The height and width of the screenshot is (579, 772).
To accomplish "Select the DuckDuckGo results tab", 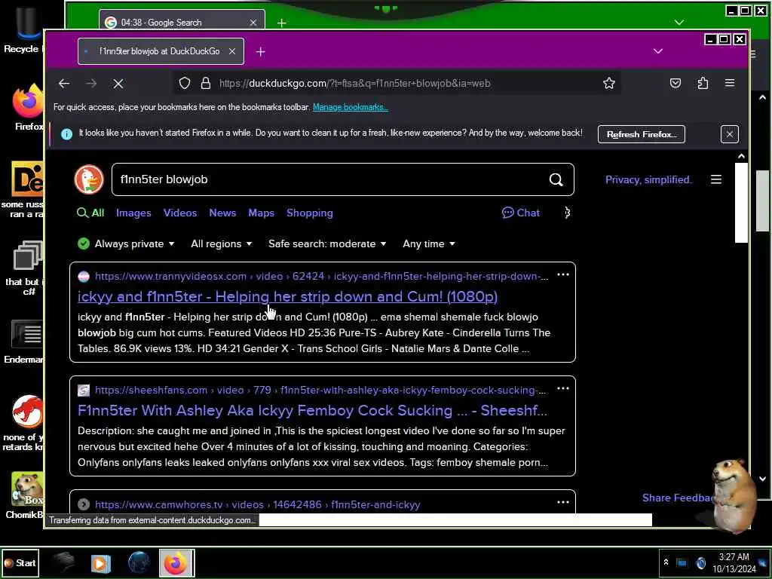I will pyautogui.click(x=161, y=51).
